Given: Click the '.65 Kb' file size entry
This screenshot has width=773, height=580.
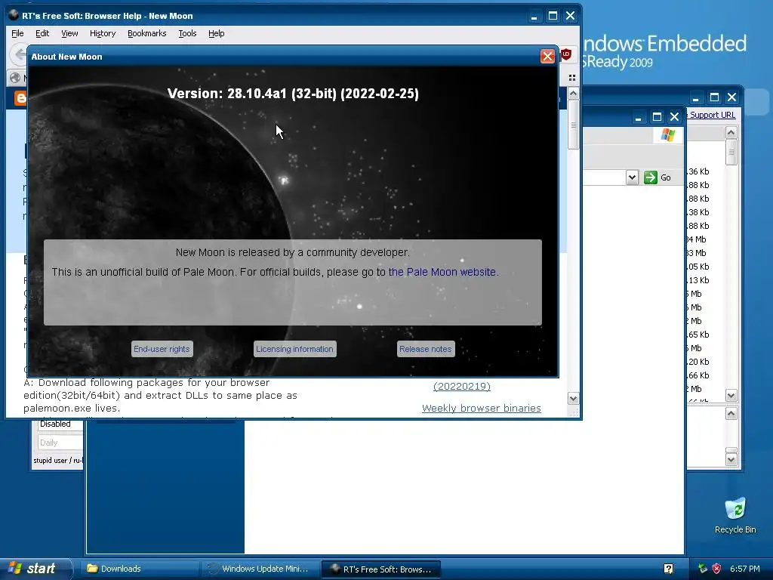Looking at the screenshot, I should tap(698, 335).
